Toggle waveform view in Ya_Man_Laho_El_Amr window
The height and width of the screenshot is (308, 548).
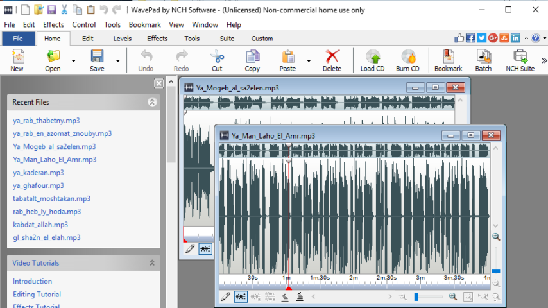[241, 297]
